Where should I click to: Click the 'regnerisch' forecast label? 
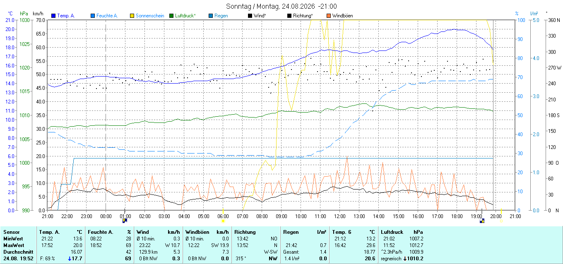[392, 259]
